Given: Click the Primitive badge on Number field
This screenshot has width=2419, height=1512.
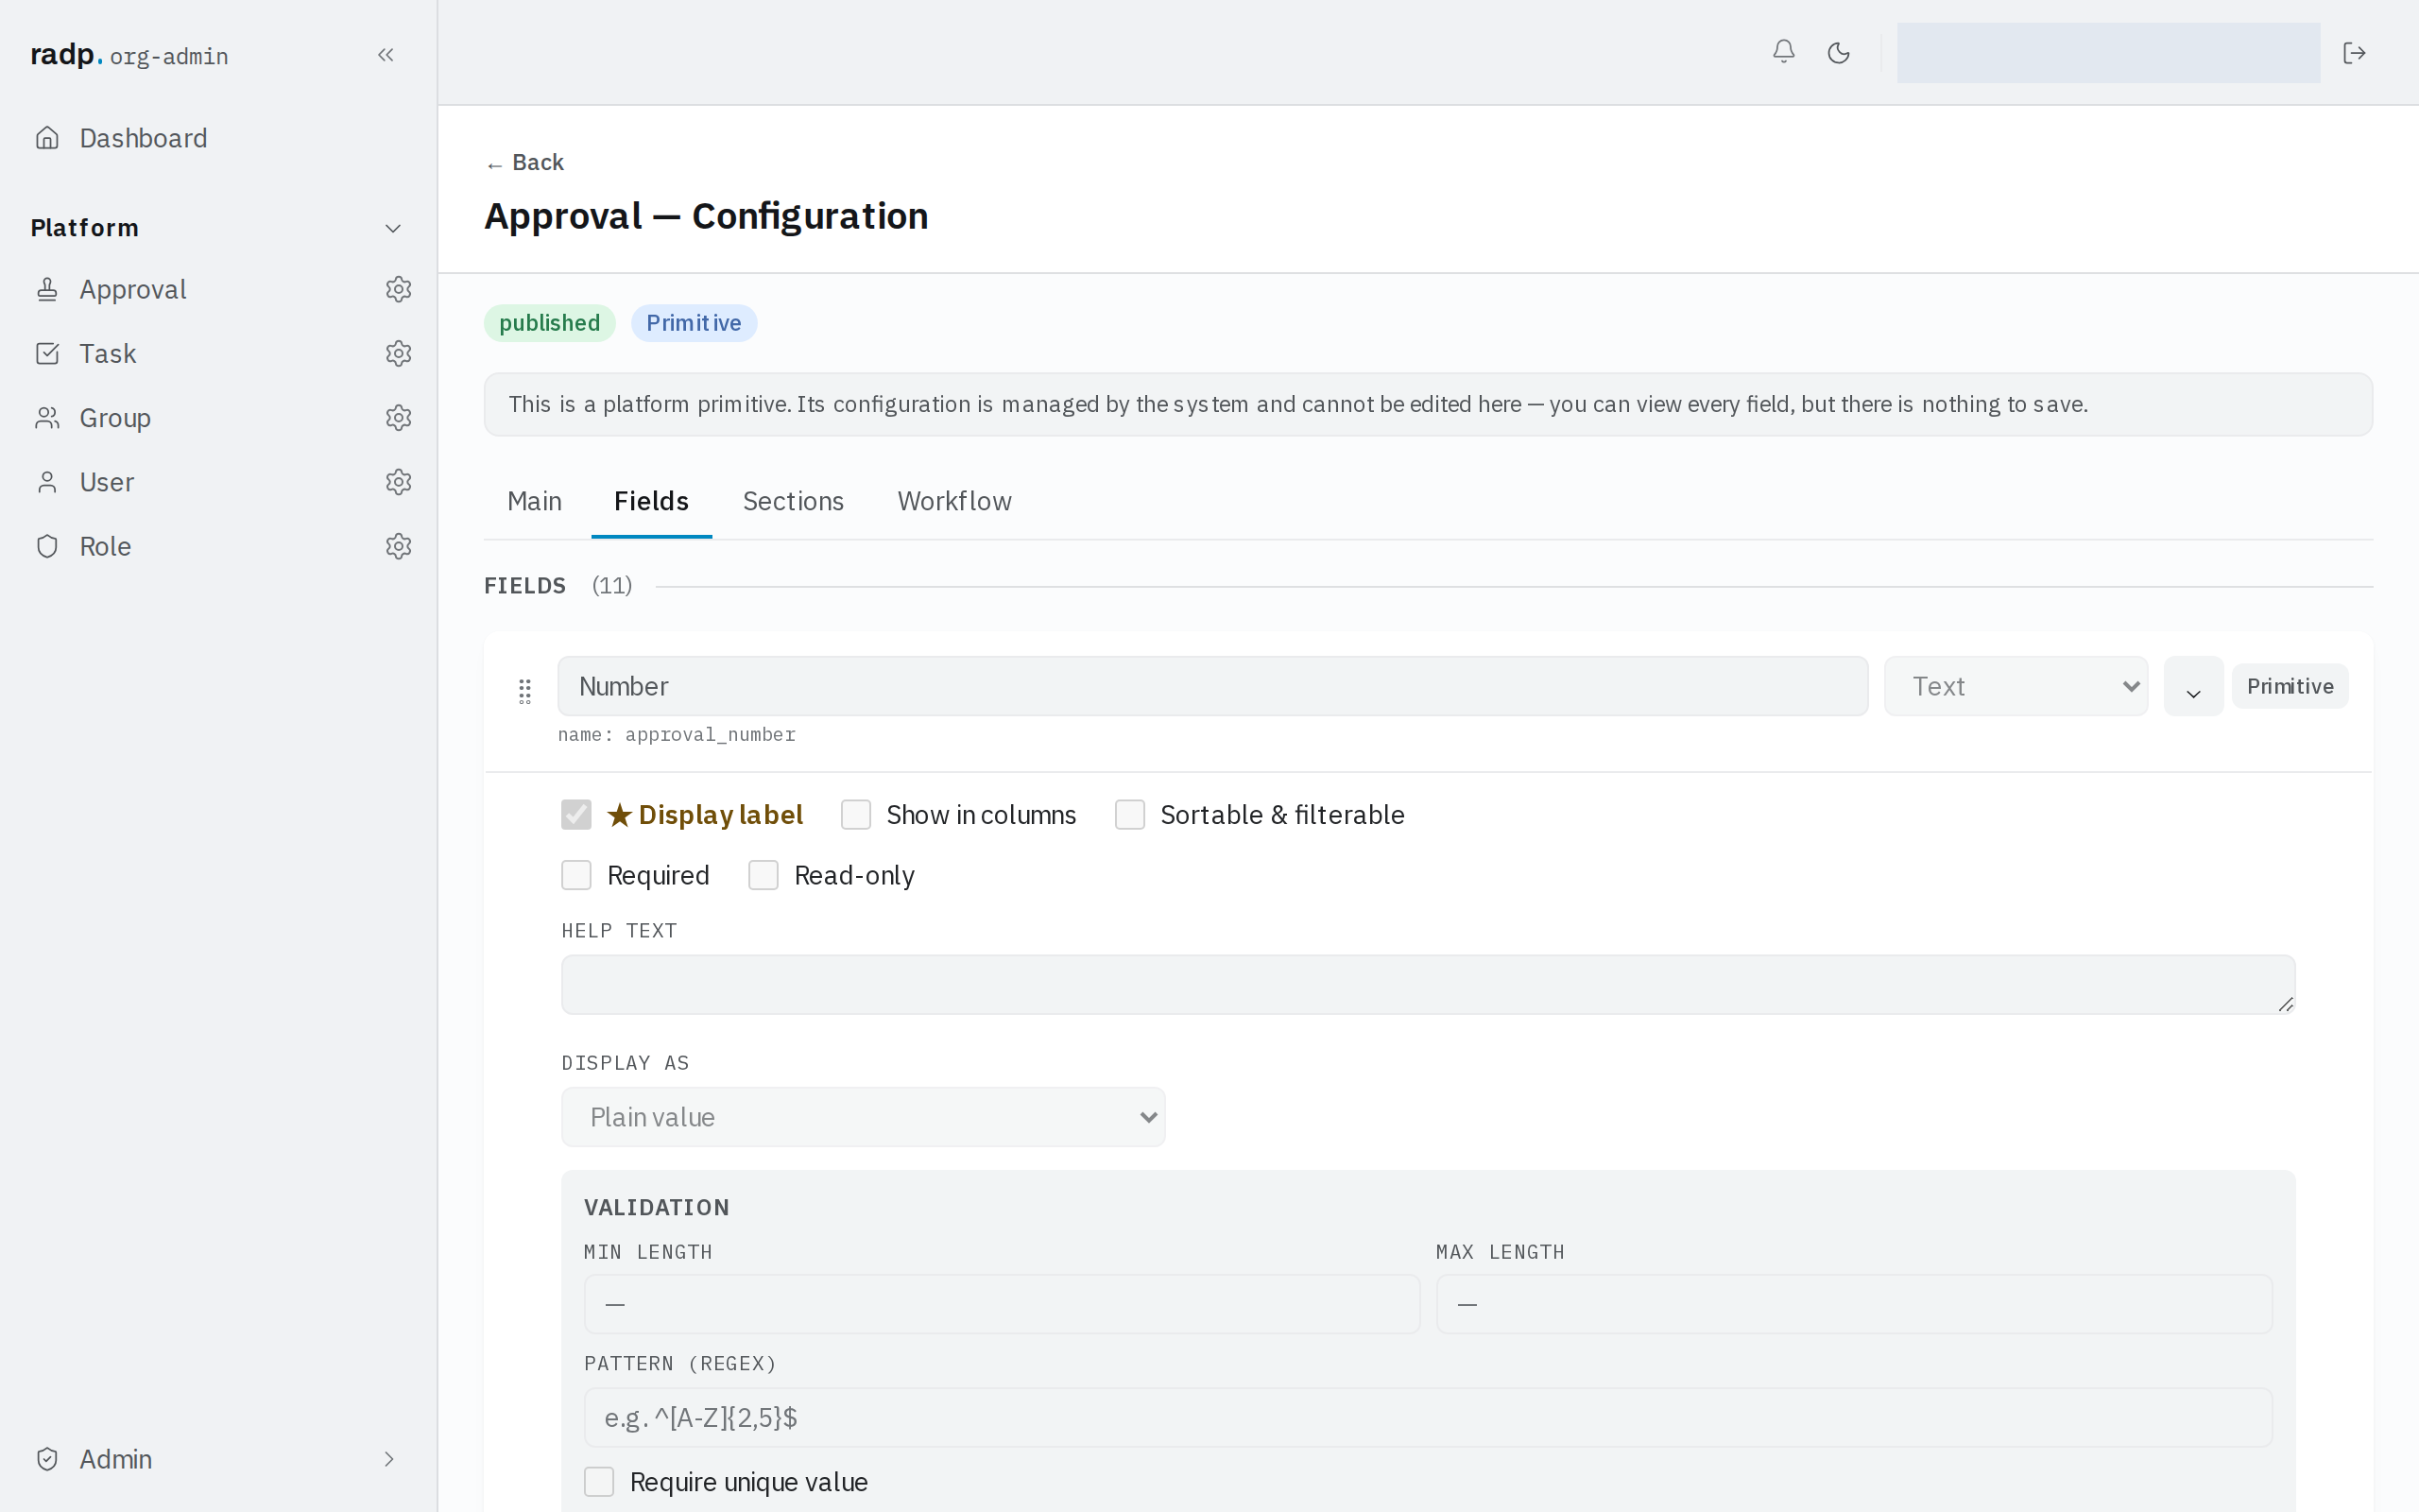Looking at the screenshot, I should coord(2289,686).
